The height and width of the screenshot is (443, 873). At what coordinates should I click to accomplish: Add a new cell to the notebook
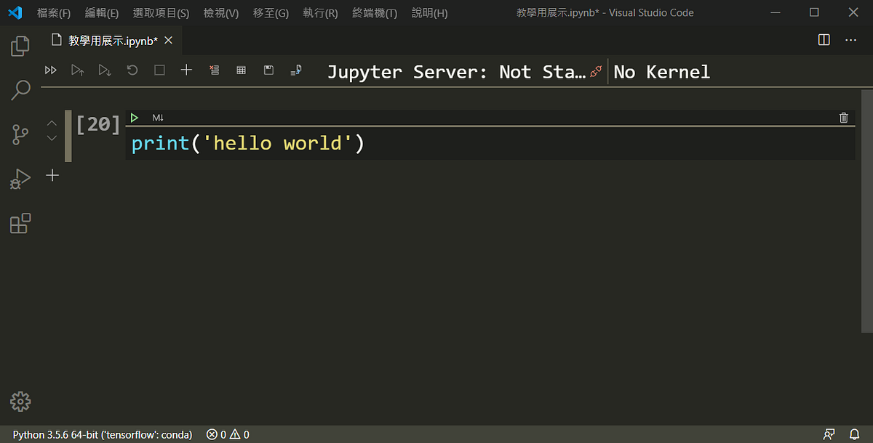[x=186, y=70]
